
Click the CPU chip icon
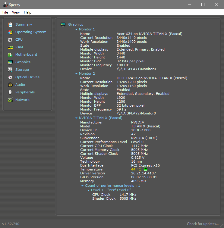tap(10, 40)
